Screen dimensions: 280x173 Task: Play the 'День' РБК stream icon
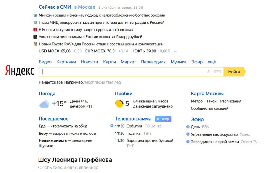coord(188,127)
